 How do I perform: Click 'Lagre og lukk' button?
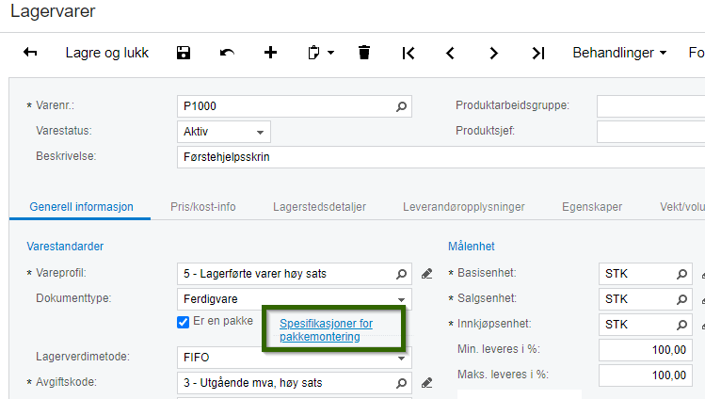coord(107,53)
